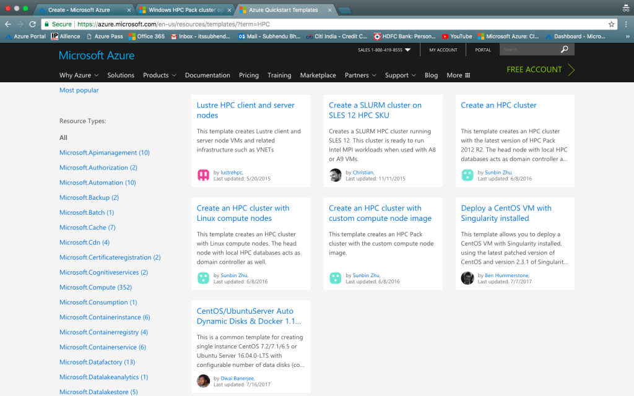The width and height of the screenshot is (634, 396).
Task: Filter by Microsoft.Apimanagement (10)
Action: (104, 153)
